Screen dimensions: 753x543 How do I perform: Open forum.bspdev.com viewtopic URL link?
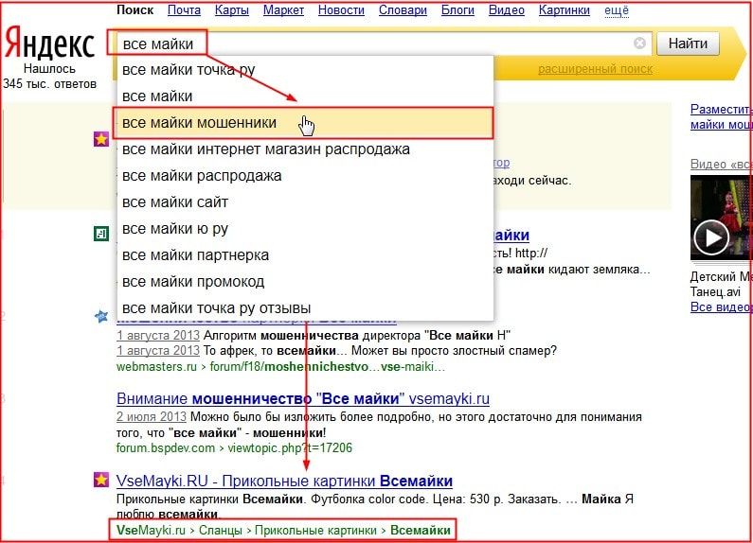coord(234,448)
